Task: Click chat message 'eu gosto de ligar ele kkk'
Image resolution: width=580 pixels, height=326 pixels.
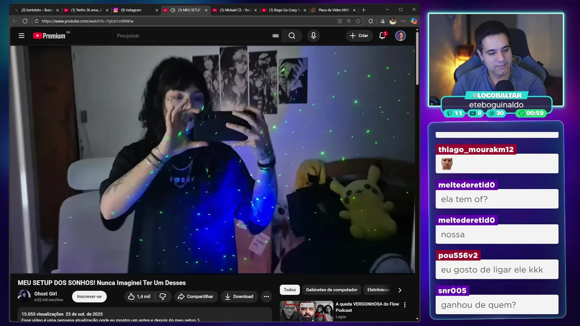Action: (x=492, y=270)
